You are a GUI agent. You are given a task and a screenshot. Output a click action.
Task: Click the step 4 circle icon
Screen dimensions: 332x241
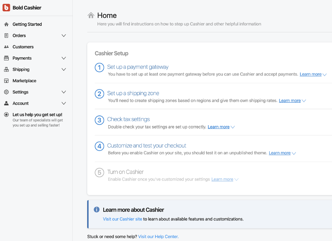99,146
